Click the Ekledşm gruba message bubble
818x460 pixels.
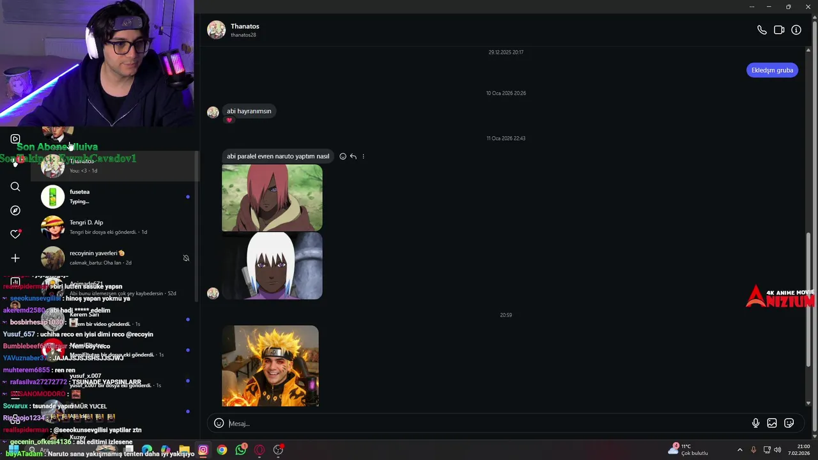772,70
